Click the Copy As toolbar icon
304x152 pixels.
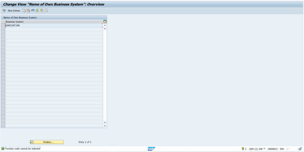click(x=24, y=10)
